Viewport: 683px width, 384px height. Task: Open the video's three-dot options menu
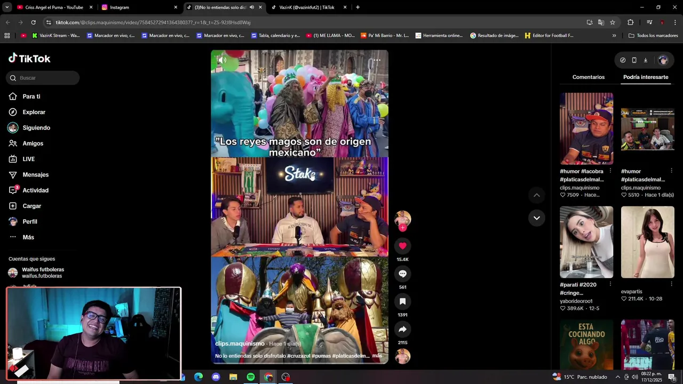tap(377, 60)
